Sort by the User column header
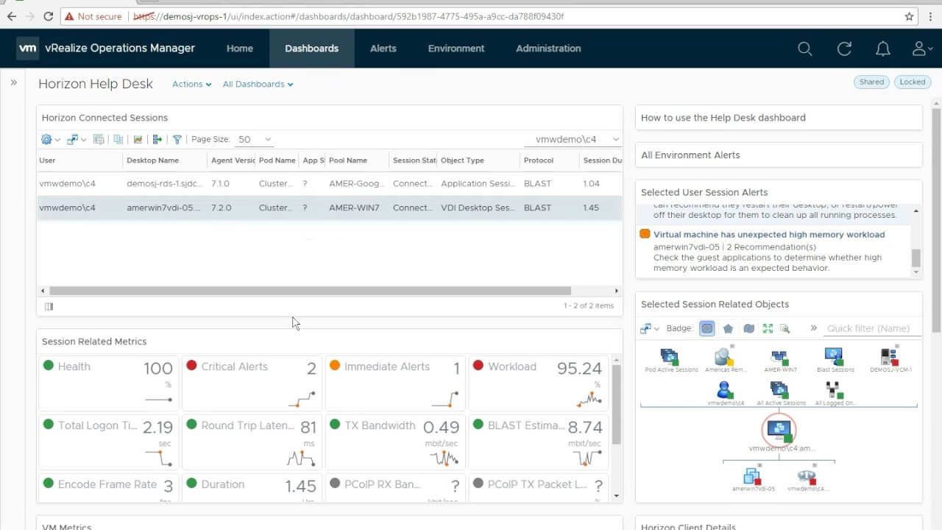 pyautogui.click(x=80, y=160)
